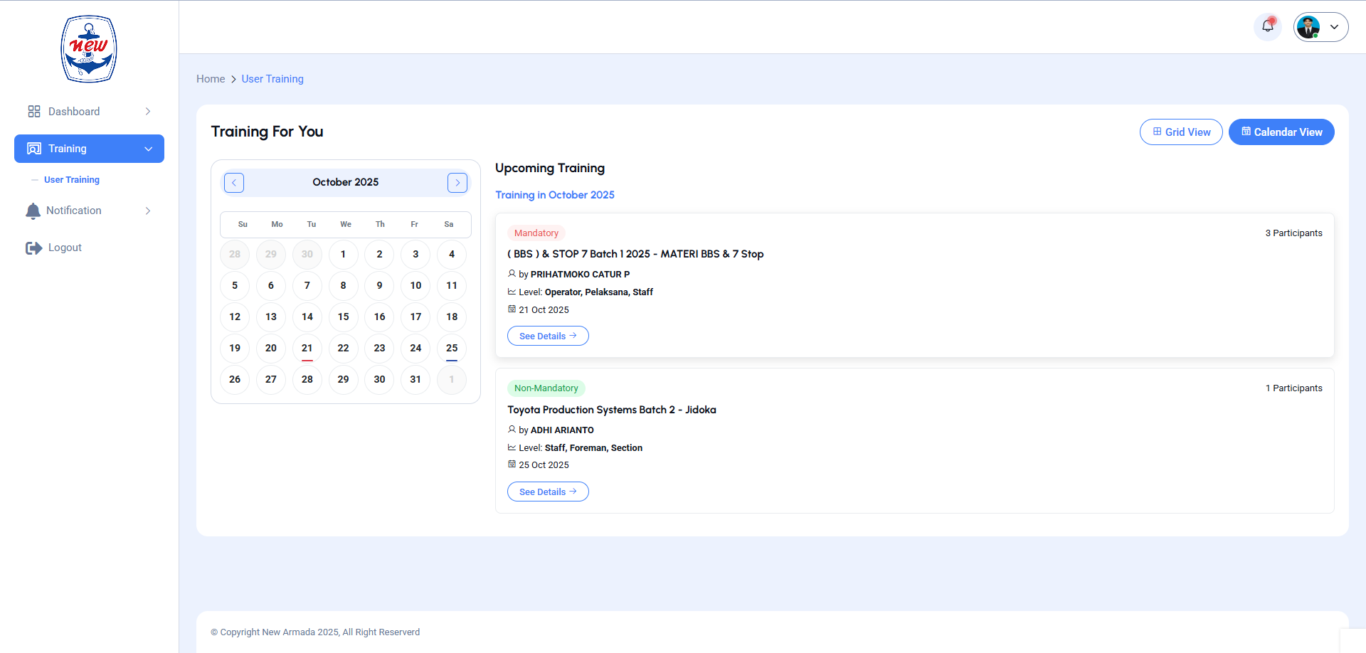Screen dimensions: 1366x653
Task: Open User Training submenu item
Action: [72, 180]
